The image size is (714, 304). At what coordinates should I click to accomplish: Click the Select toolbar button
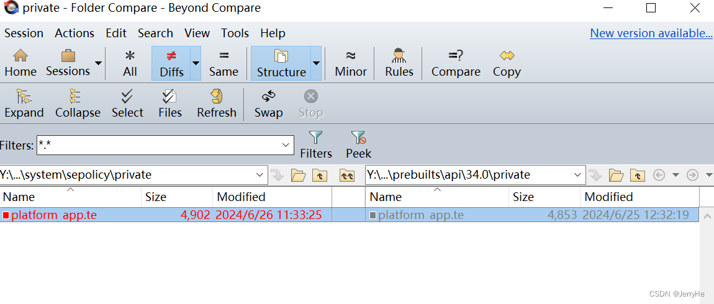[127, 104]
